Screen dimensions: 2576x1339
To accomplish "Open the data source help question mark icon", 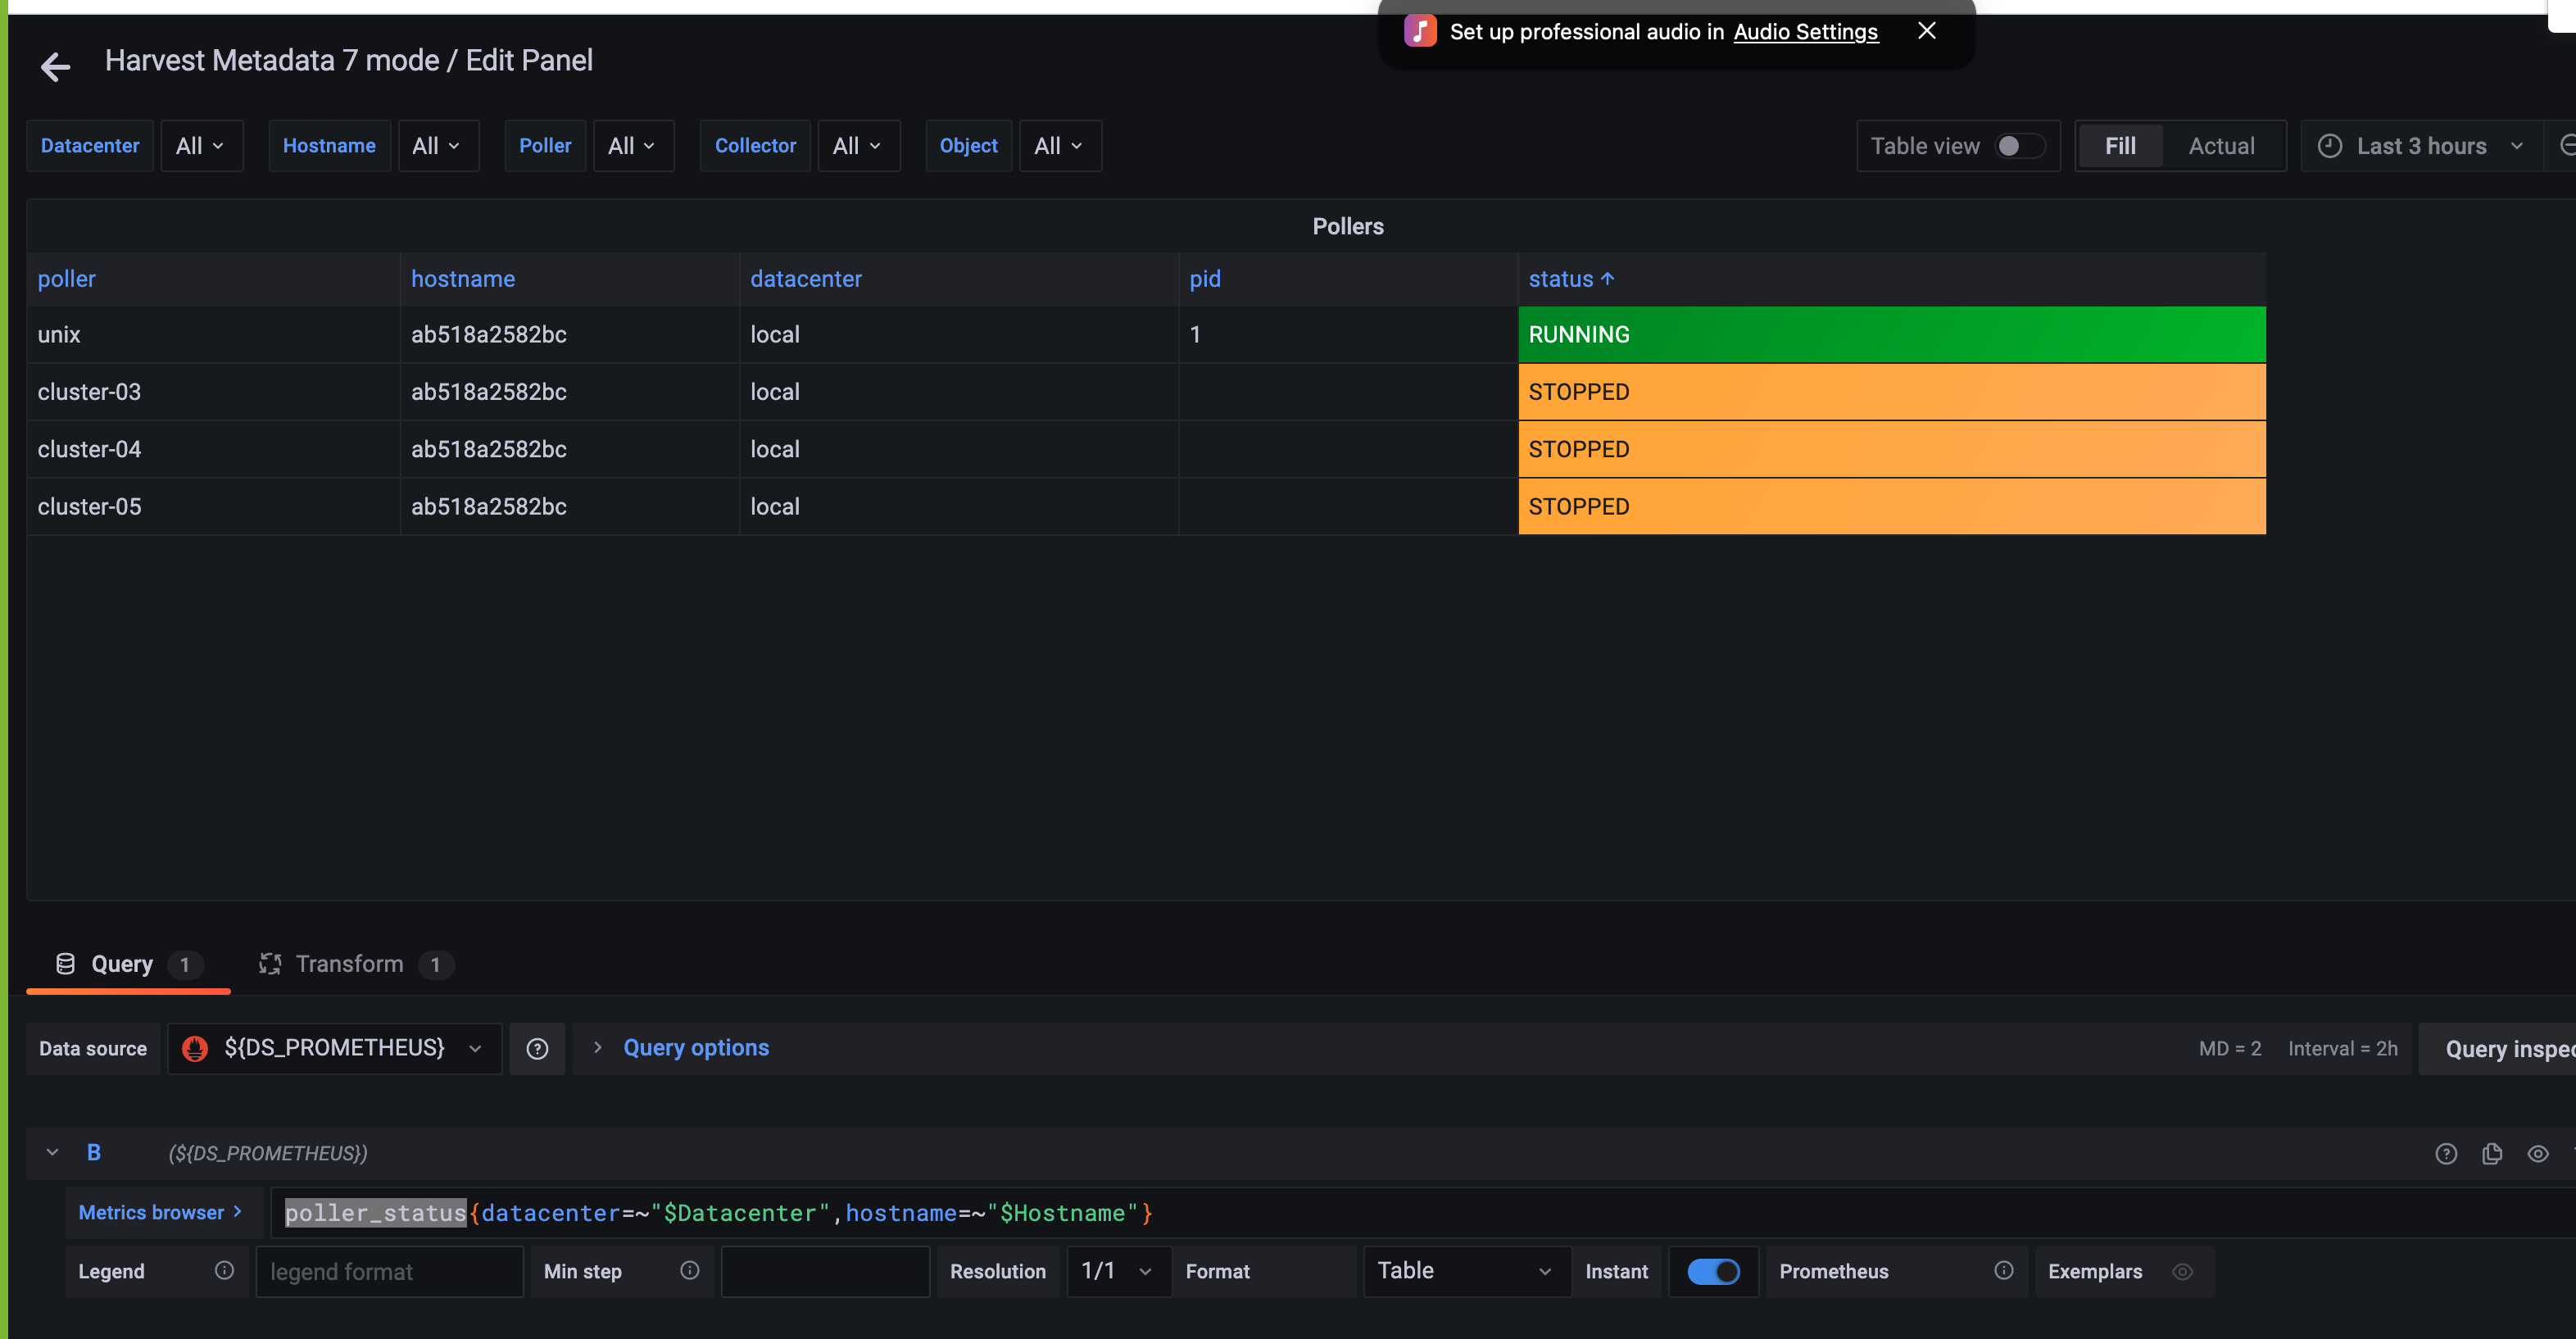I will 538,1048.
